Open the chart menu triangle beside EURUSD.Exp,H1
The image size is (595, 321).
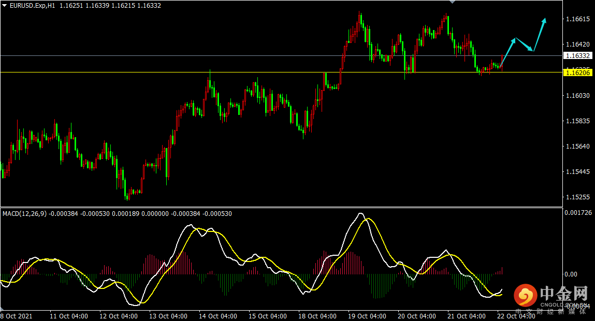pyautogui.click(x=5, y=6)
